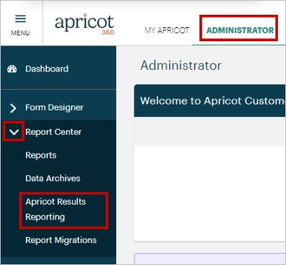Open Apricot Results Reporting
Screen dimensions: 286x265
coord(56,209)
